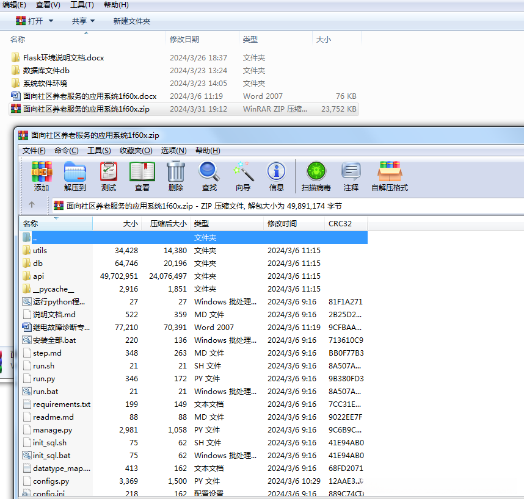Sort archive by 修改时间 column
This screenshot has width=524, height=499.
click(x=294, y=224)
